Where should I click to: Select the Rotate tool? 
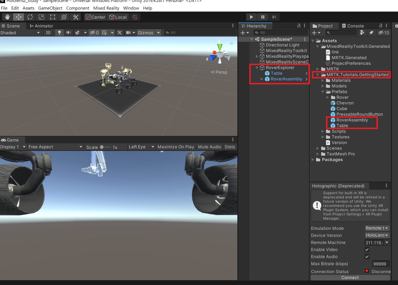30,17
